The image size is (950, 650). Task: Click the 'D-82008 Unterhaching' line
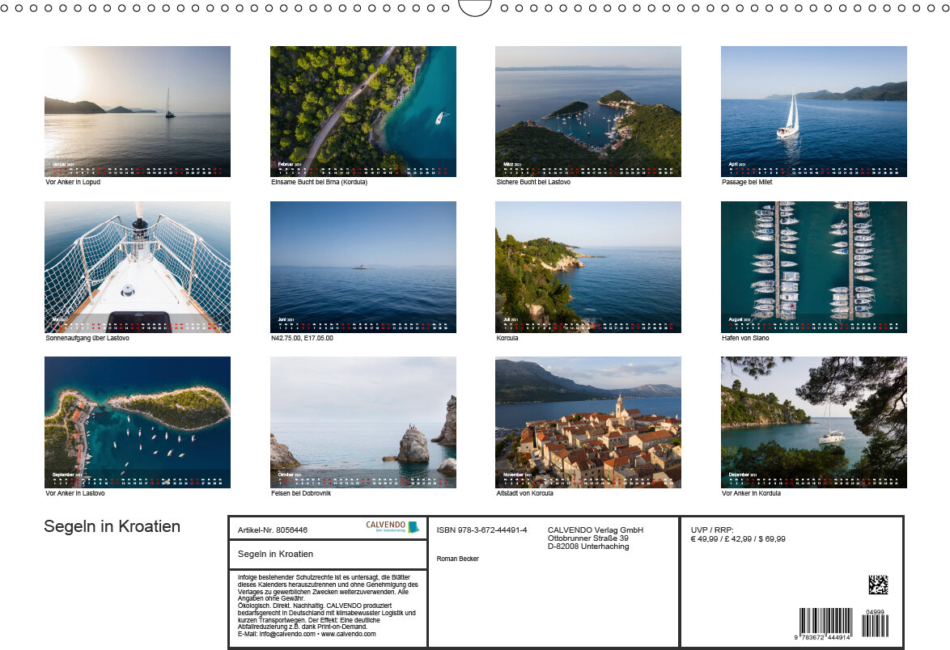point(588,547)
